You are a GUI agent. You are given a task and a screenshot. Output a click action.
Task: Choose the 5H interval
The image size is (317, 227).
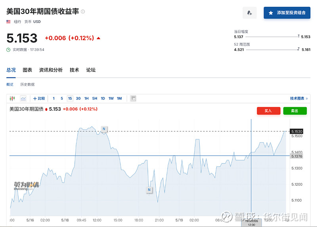95,98
